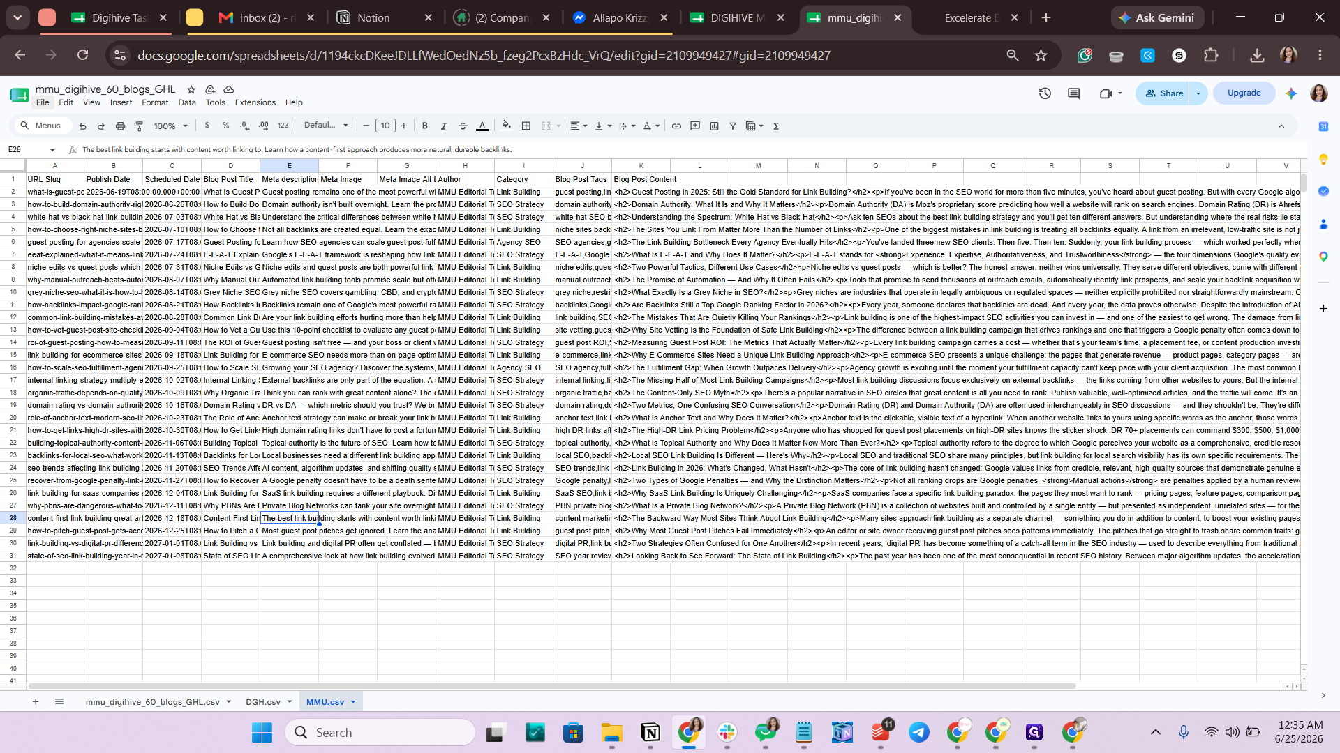
Task: Open Functions sigma icon
Action: (776, 125)
